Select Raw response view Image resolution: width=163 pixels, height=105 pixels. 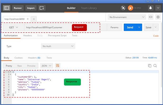pos(19,66)
